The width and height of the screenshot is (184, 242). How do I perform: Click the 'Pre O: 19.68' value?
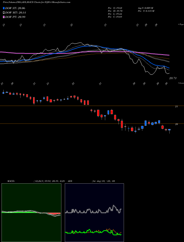115,8
